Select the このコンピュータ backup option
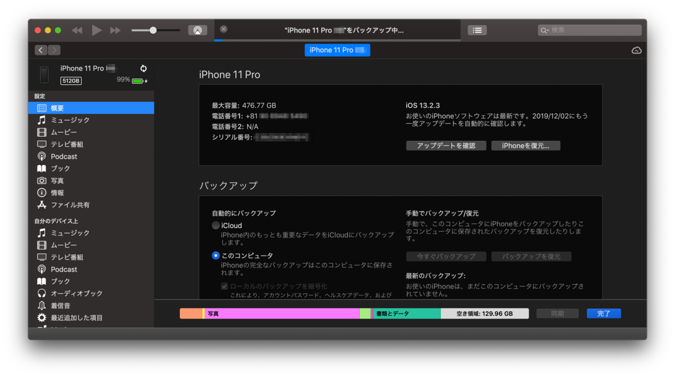The height and width of the screenshot is (377, 675). pos(215,255)
